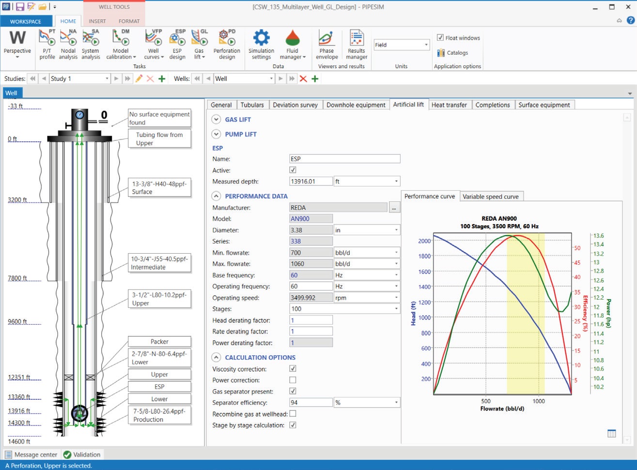Viewport: 637px width, 470px height.
Task: Expand the GAS LIFT section
Action: pyautogui.click(x=216, y=119)
